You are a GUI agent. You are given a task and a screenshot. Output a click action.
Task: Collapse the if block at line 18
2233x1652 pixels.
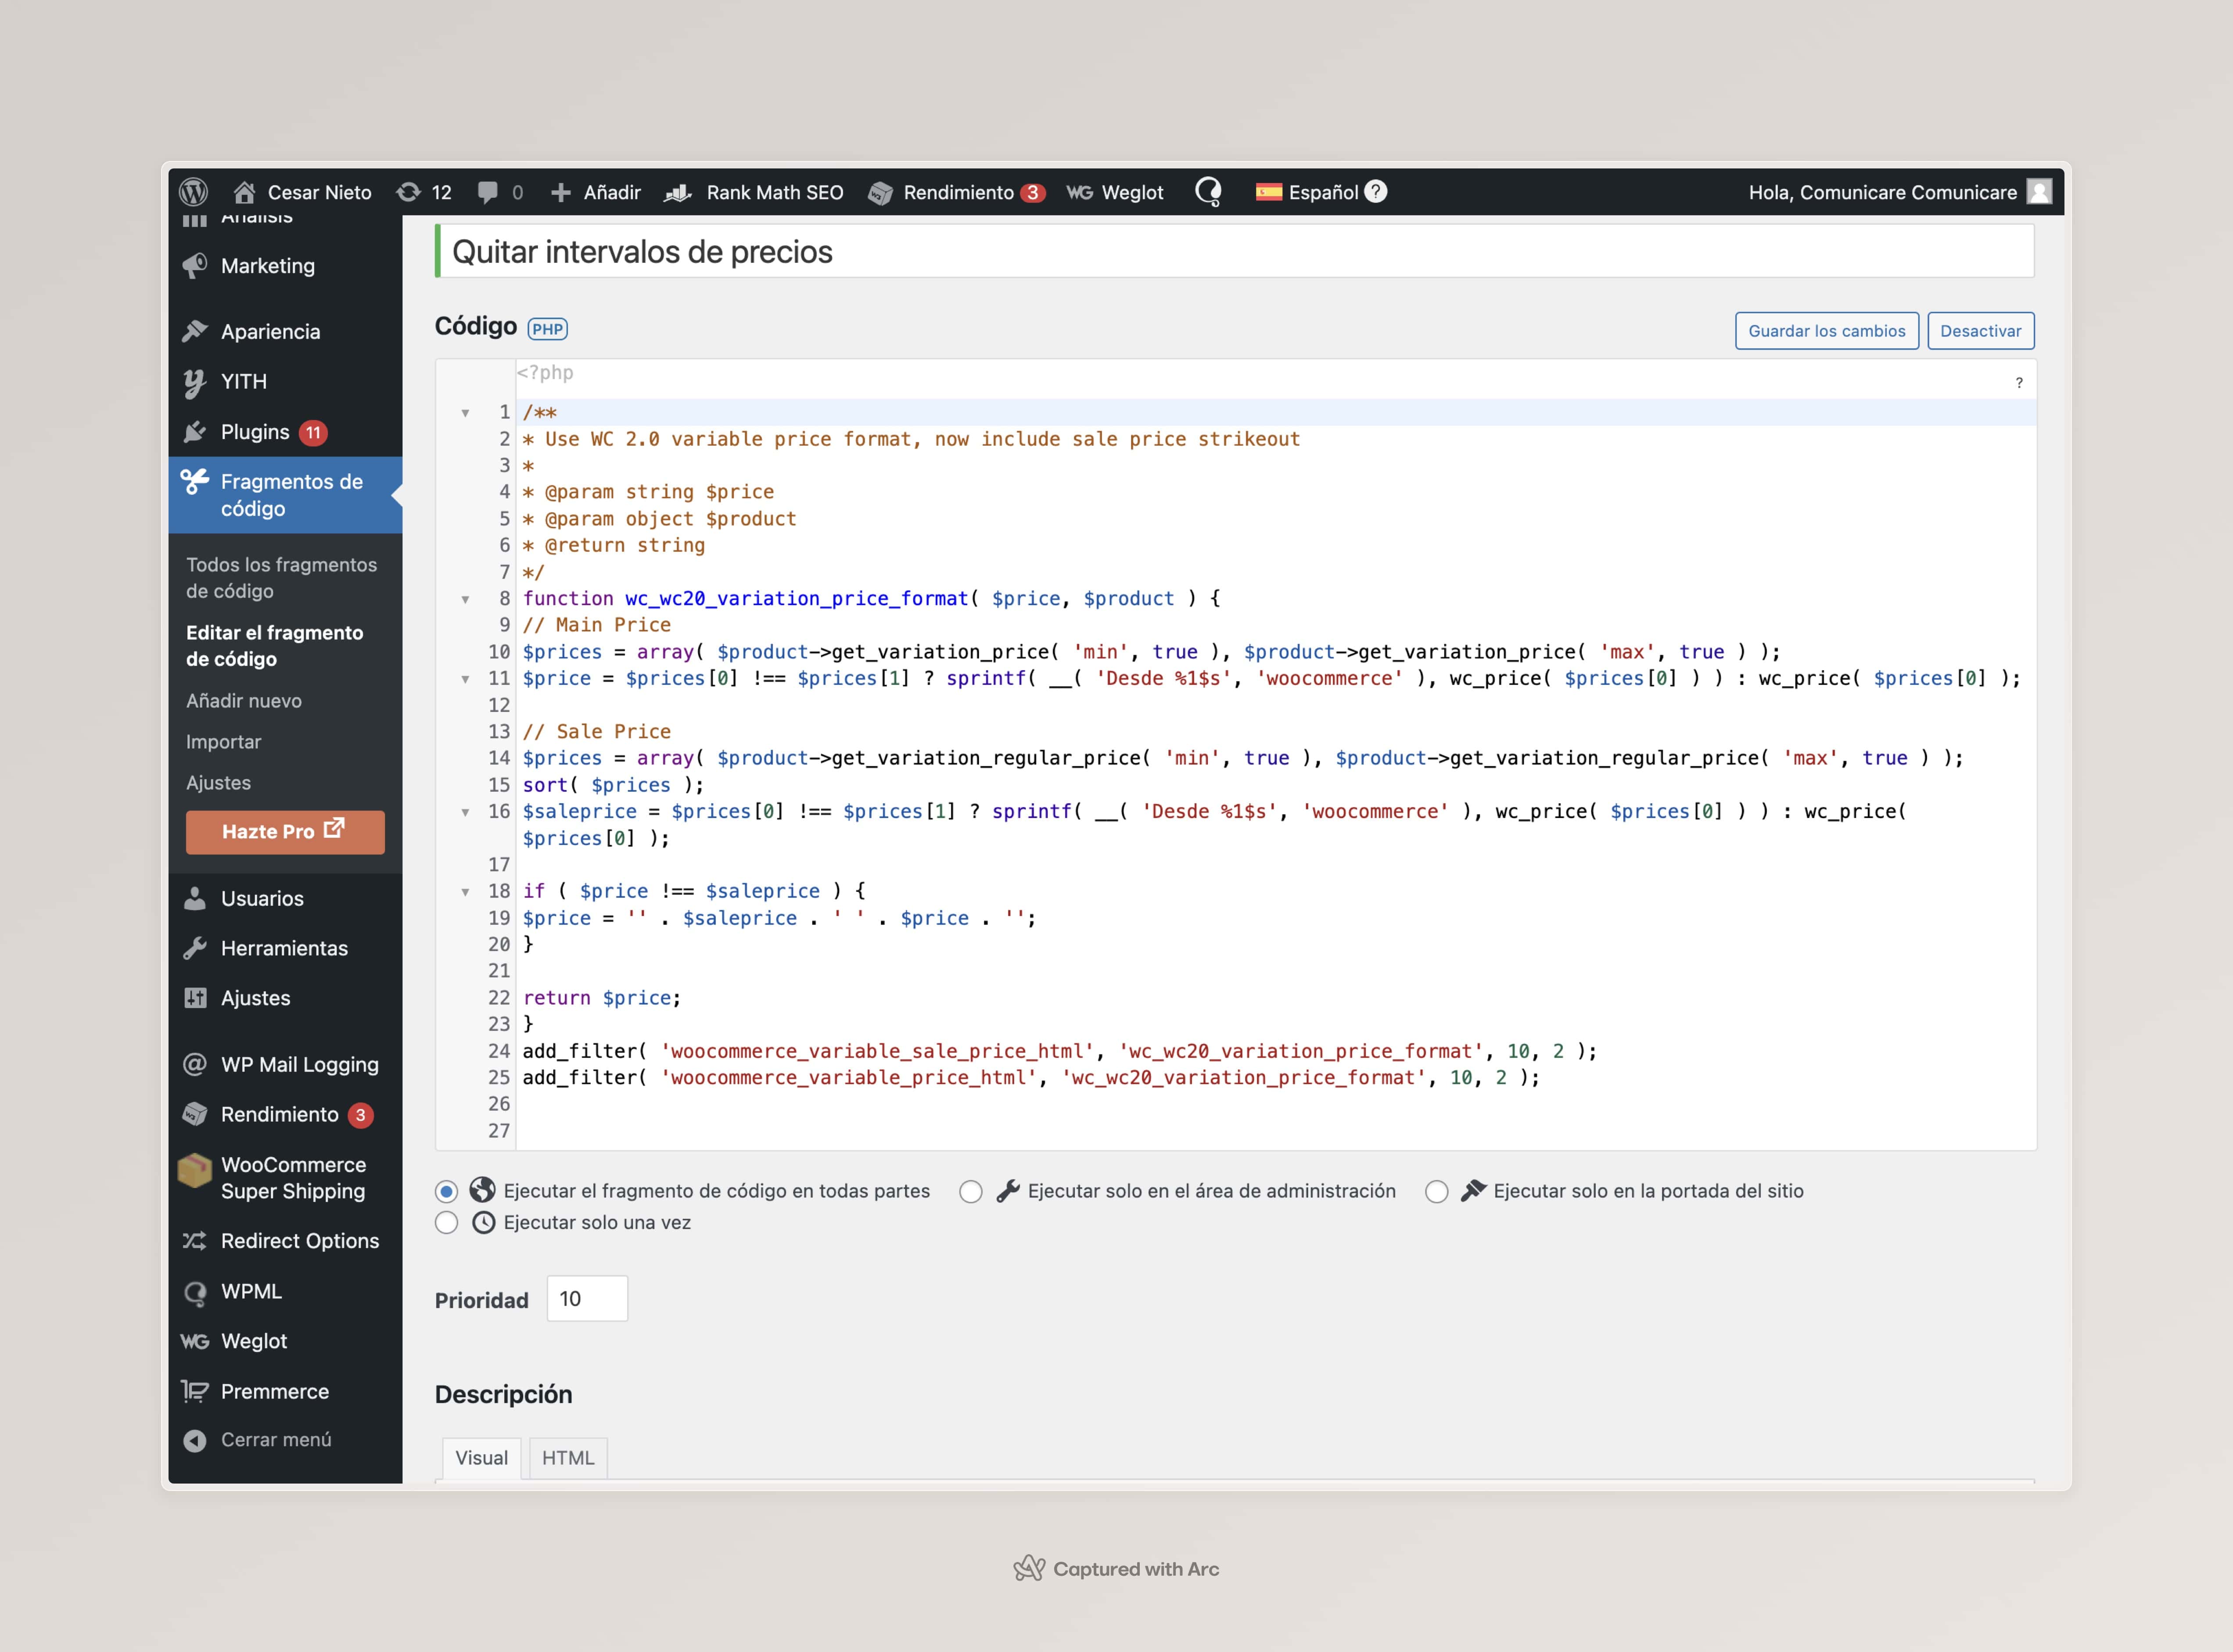pos(465,892)
